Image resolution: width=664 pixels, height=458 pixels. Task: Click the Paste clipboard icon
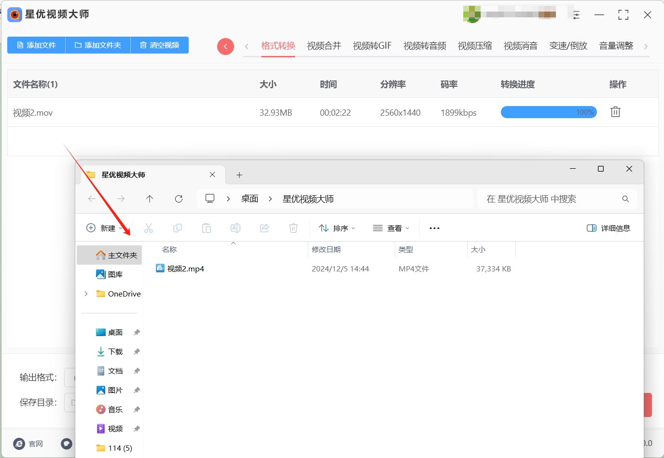pyautogui.click(x=207, y=228)
